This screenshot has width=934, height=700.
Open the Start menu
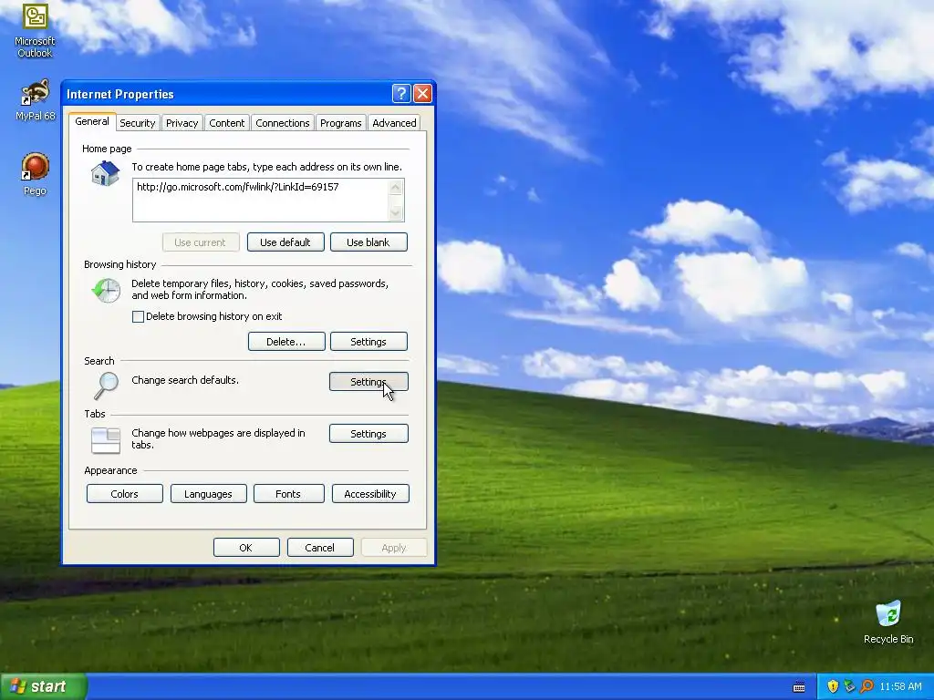point(44,686)
